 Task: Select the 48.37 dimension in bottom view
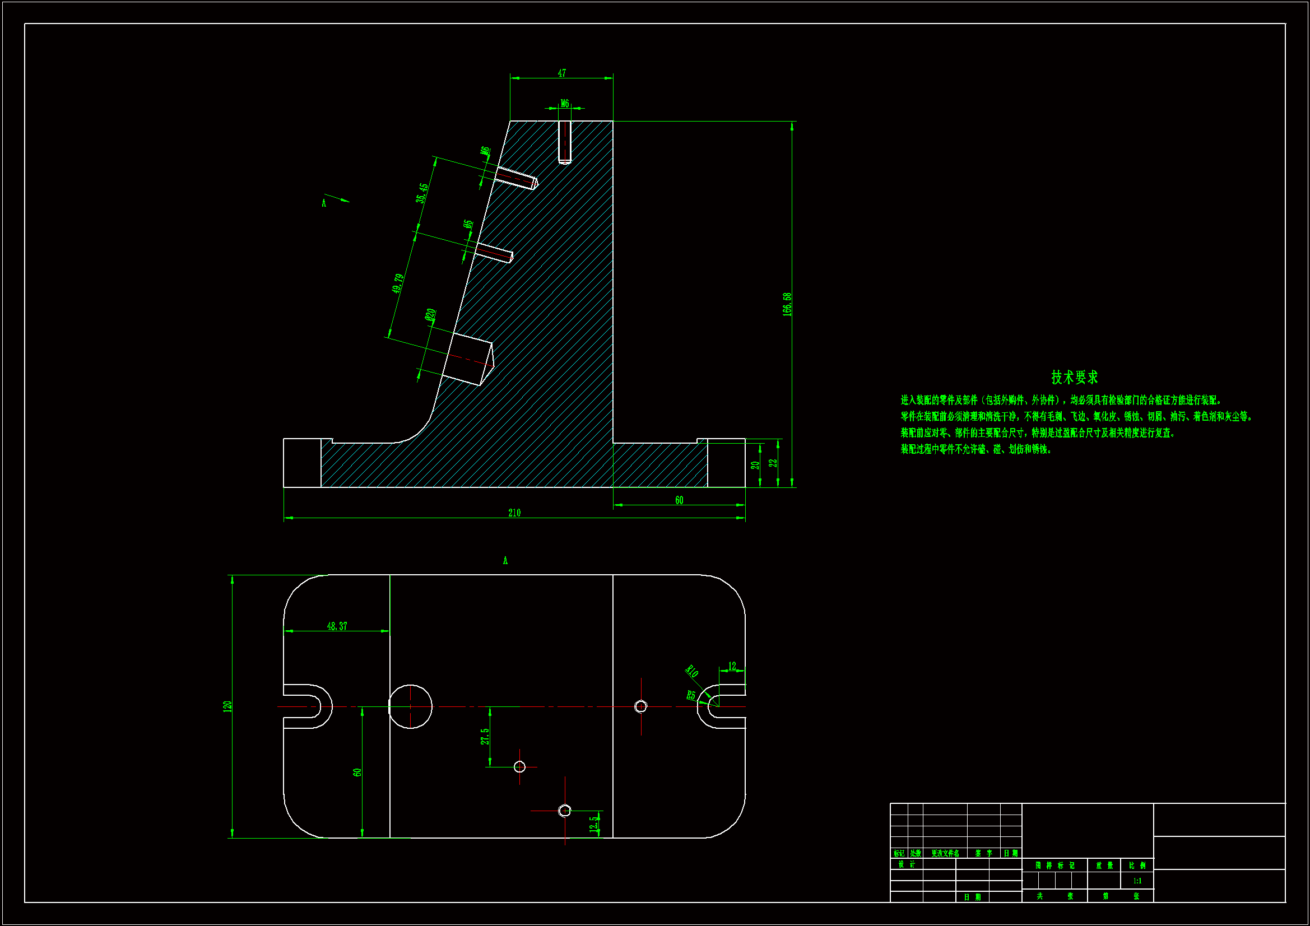(x=337, y=626)
